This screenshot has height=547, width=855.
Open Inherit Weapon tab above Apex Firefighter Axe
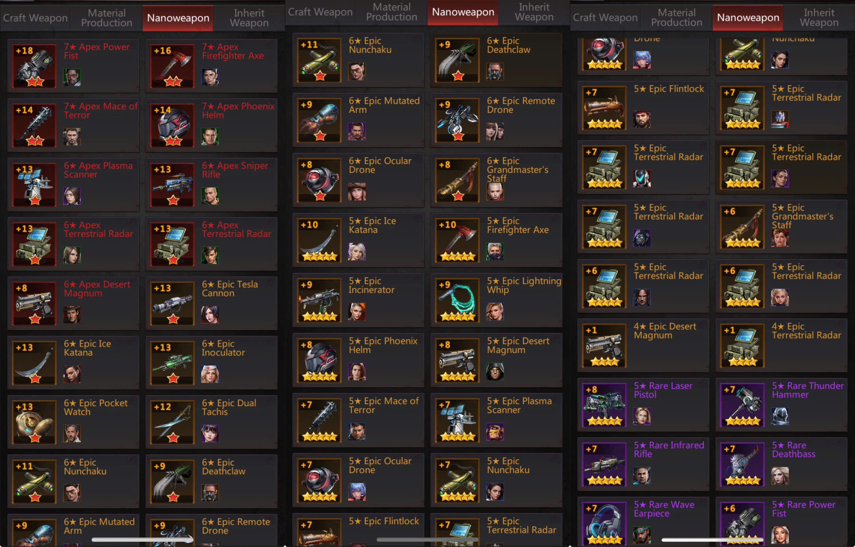[x=249, y=18]
